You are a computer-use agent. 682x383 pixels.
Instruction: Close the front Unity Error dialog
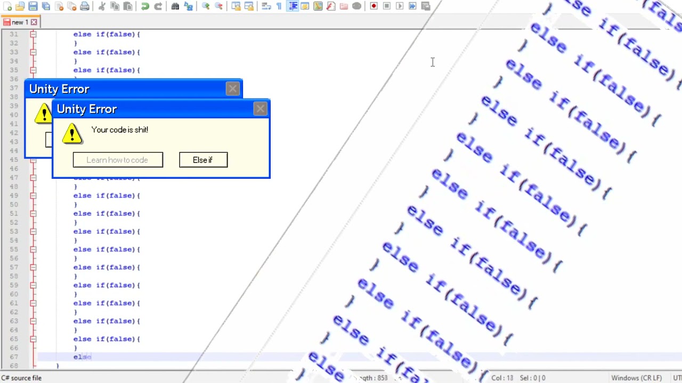click(261, 109)
